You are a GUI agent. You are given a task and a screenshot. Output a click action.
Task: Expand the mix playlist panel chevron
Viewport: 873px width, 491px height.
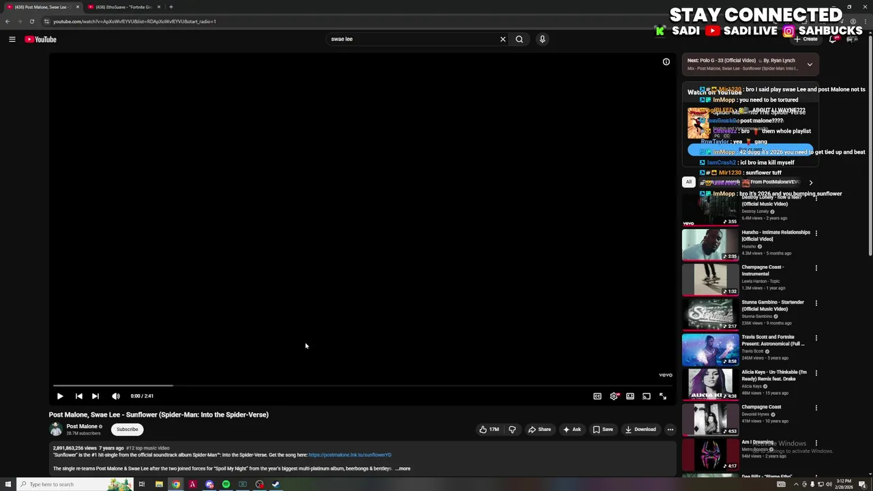pyautogui.click(x=810, y=65)
